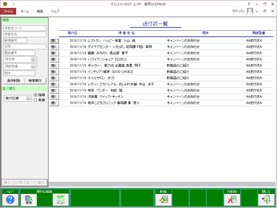Select the 画廊 みちのく 長谷部 晋平 cell
This screenshot has width=277, height=208.
(x=126, y=53)
